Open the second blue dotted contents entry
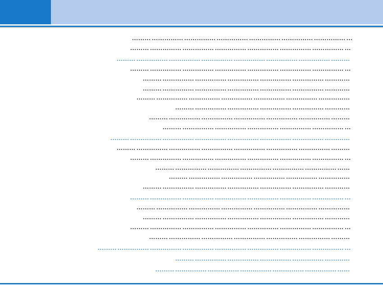The image size is (383, 306). (230, 139)
